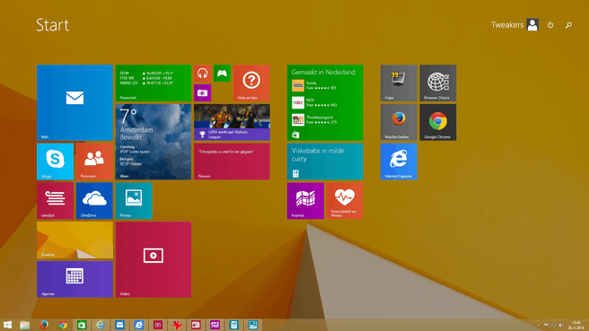Open the Personen people tile
The width and height of the screenshot is (589, 331).
(x=94, y=161)
